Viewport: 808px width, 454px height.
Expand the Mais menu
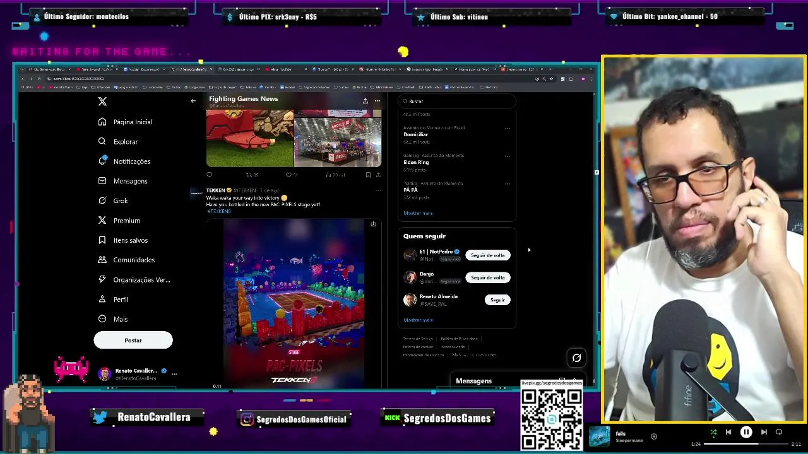click(x=113, y=319)
